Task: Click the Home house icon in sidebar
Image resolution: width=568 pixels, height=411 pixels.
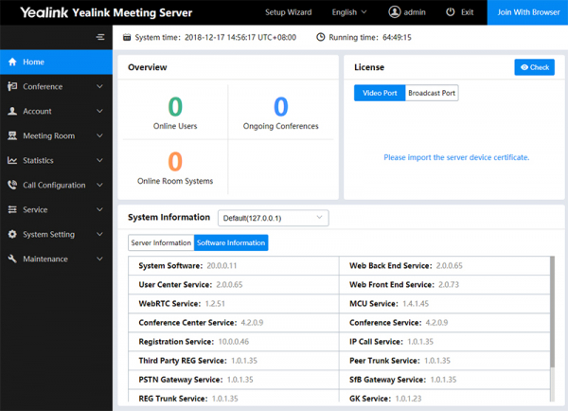Action: point(12,63)
